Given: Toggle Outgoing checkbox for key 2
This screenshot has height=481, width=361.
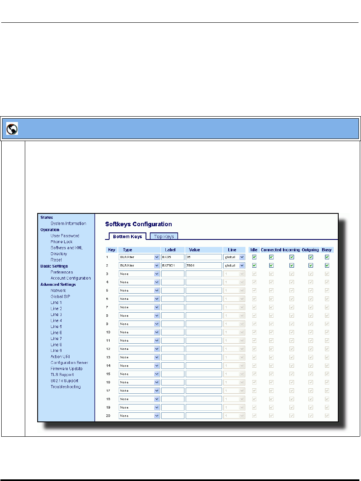Looking at the screenshot, I should (311, 266).
